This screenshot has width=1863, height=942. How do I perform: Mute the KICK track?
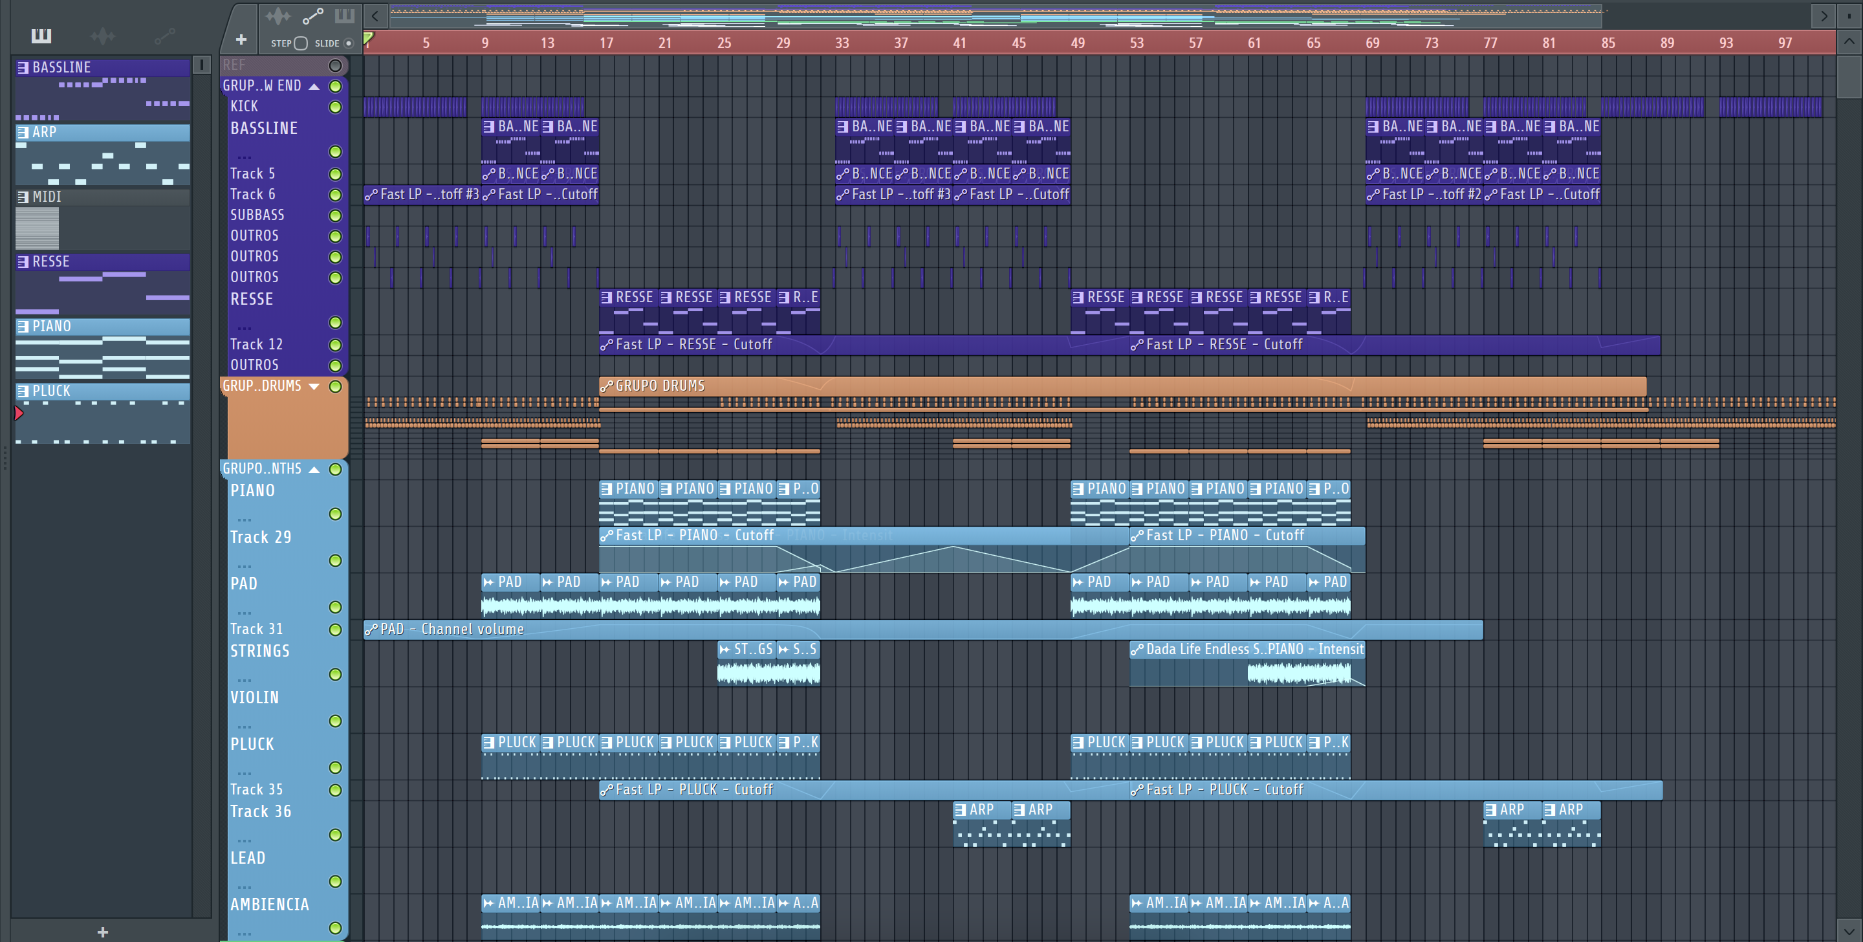(x=335, y=107)
